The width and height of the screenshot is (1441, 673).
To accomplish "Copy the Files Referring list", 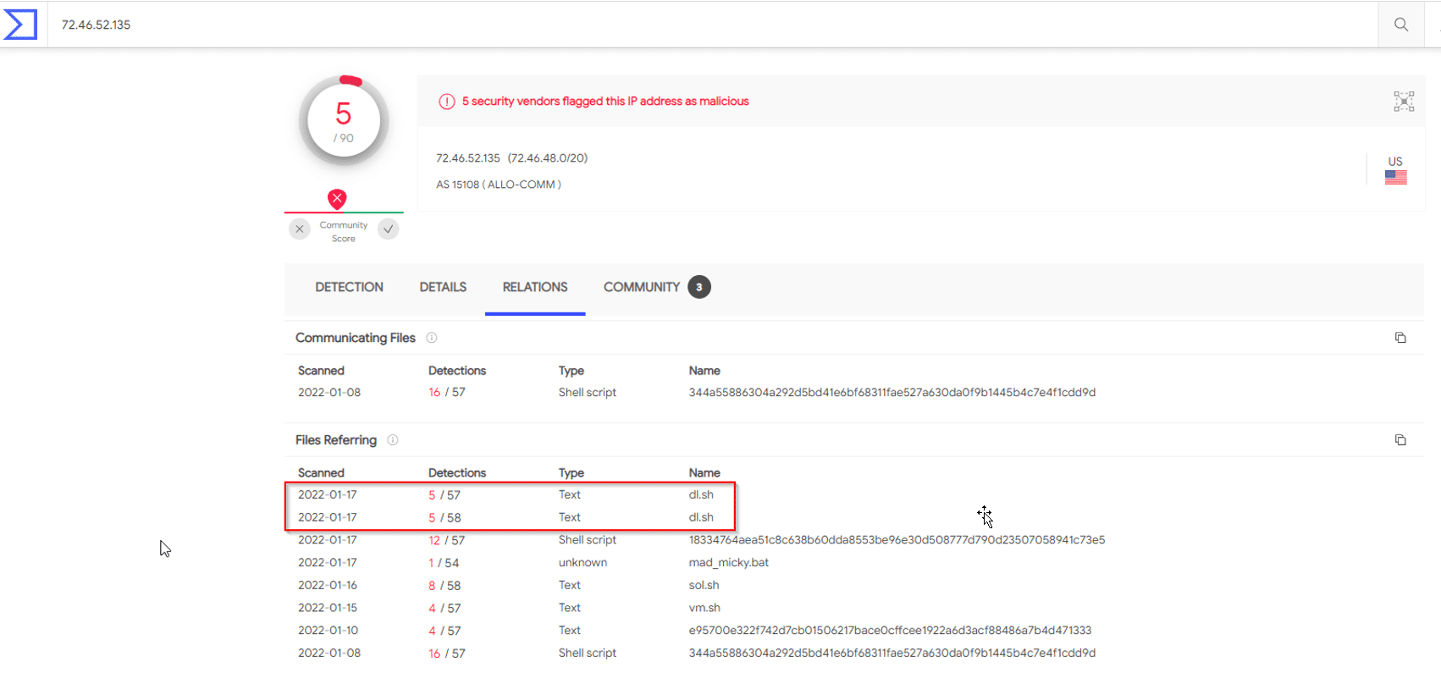I will click(1400, 440).
